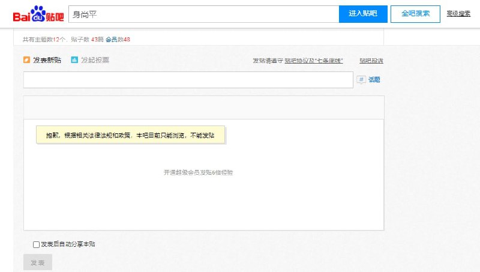
Task: Click the 话题 topic link
Action: pyautogui.click(x=374, y=80)
